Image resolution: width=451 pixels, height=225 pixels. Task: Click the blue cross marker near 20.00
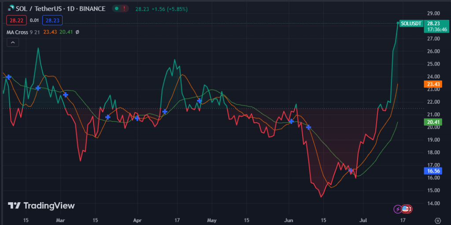[x=309, y=127]
